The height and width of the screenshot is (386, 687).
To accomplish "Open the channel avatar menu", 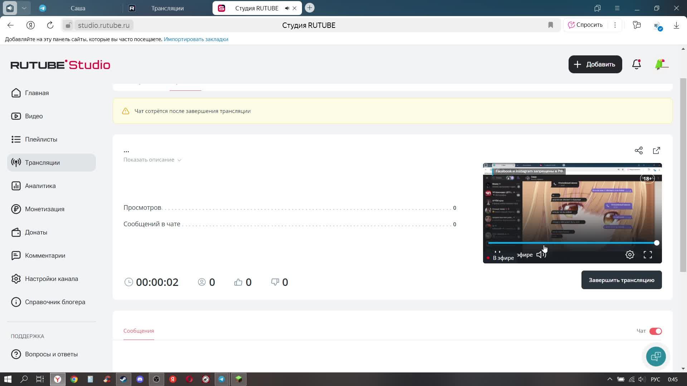I will (x=662, y=64).
